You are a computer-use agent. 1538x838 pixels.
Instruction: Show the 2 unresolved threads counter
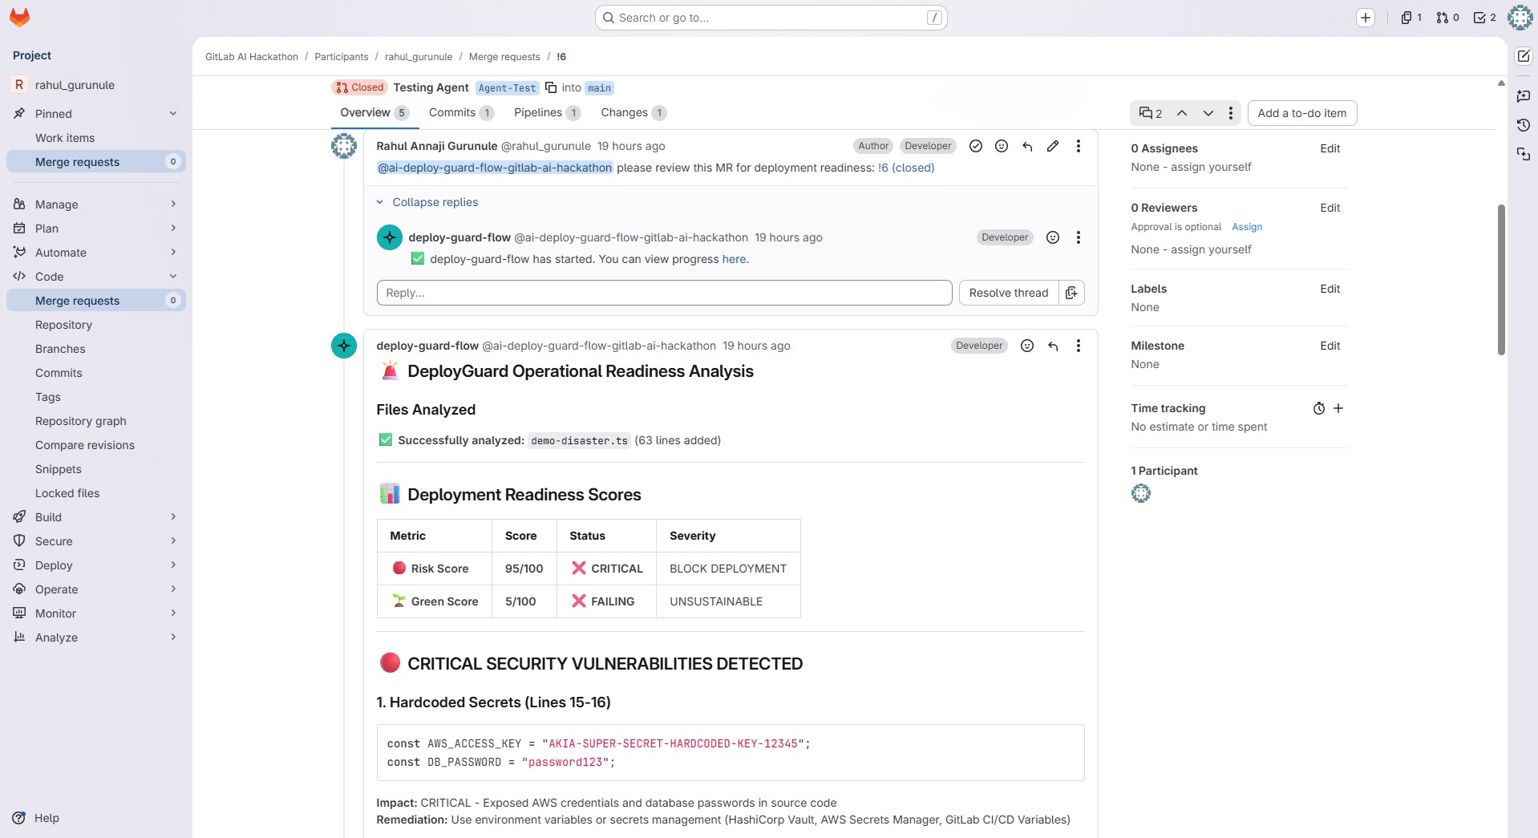point(1151,113)
